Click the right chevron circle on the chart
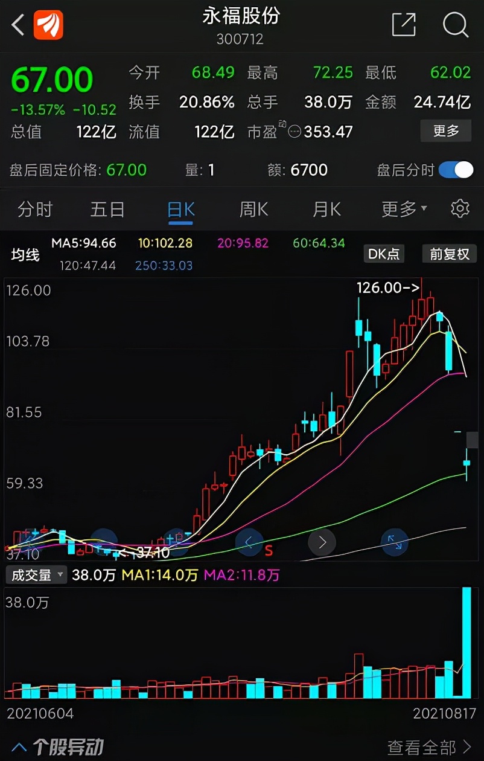The height and width of the screenshot is (761, 484). tap(322, 542)
